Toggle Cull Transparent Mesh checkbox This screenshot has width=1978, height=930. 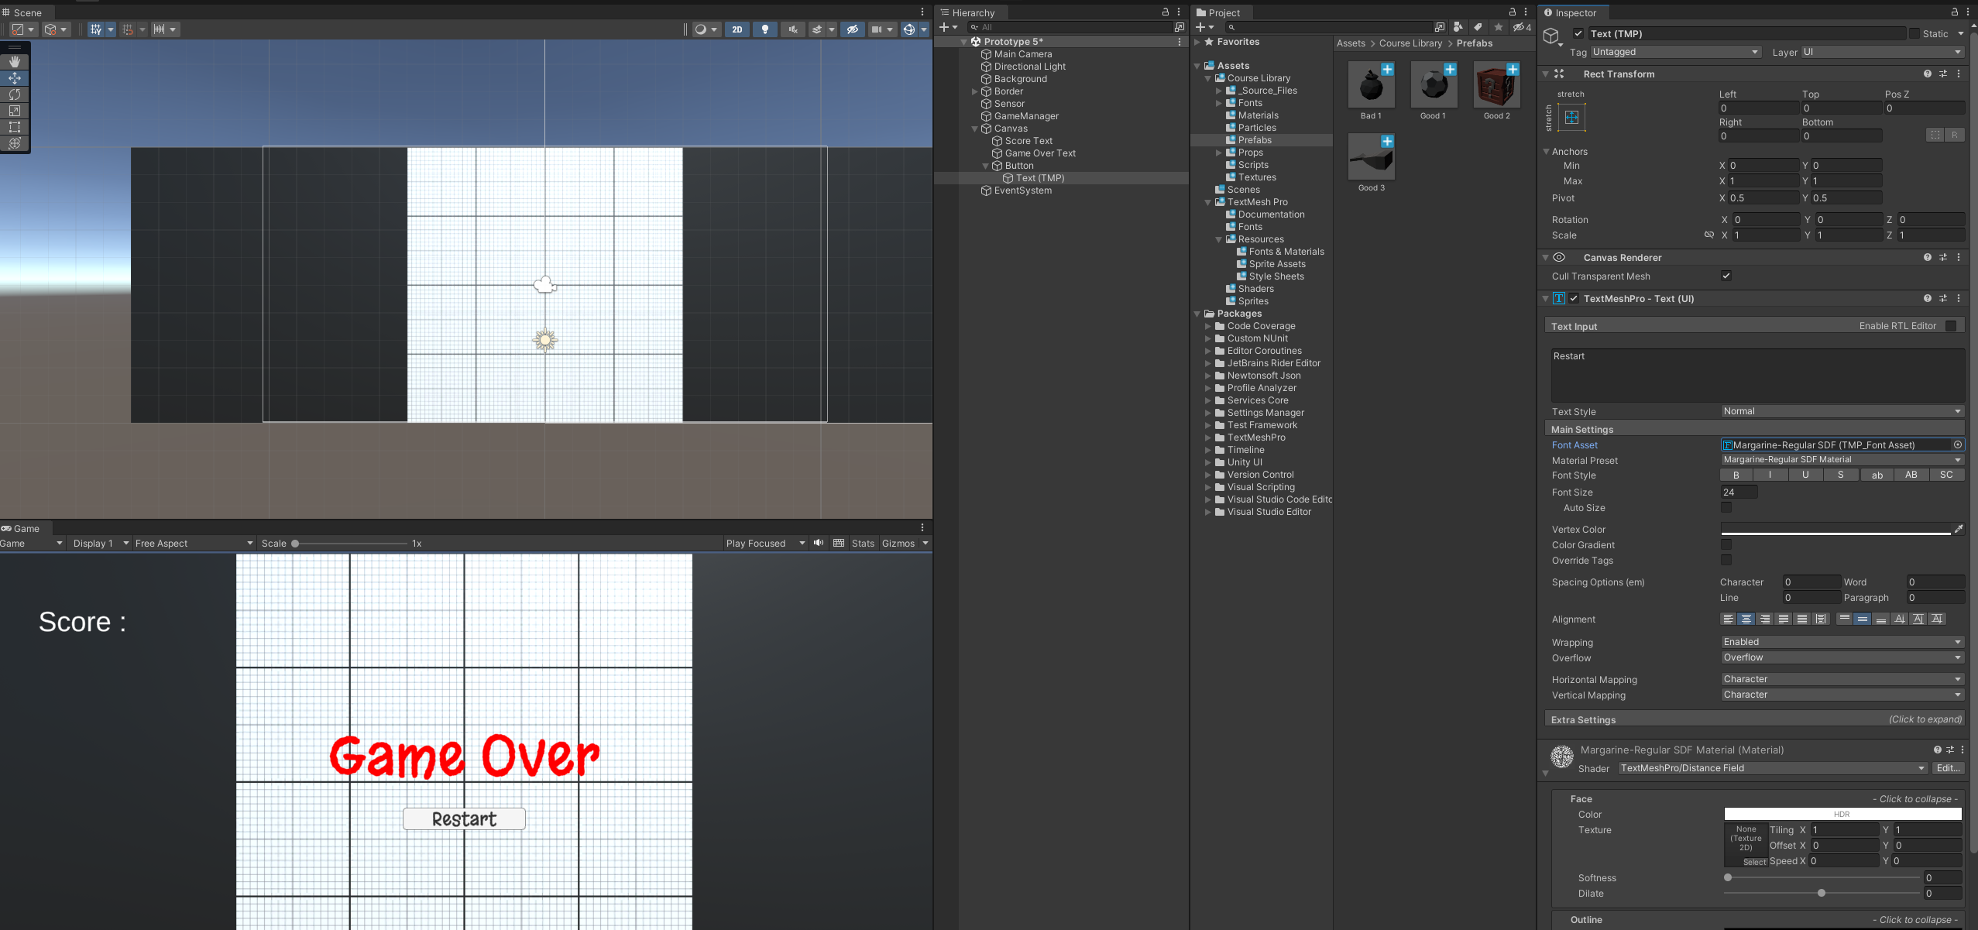click(1726, 276)
